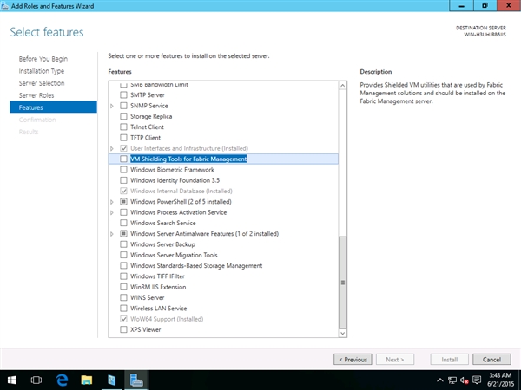Image resolution: width=521 pixels, height=390 pixels.
Task: Check the WinRM IIS Extension box
Action: point(123,287)
